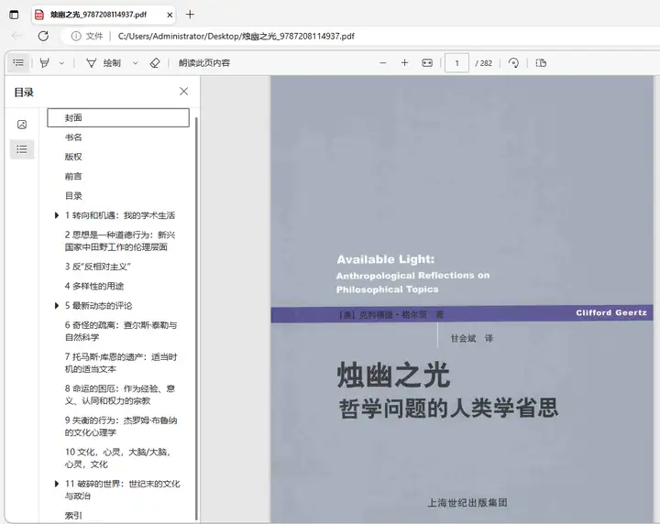
Task: Click 朗读此页内容 read aloud button
Action: 204,63
